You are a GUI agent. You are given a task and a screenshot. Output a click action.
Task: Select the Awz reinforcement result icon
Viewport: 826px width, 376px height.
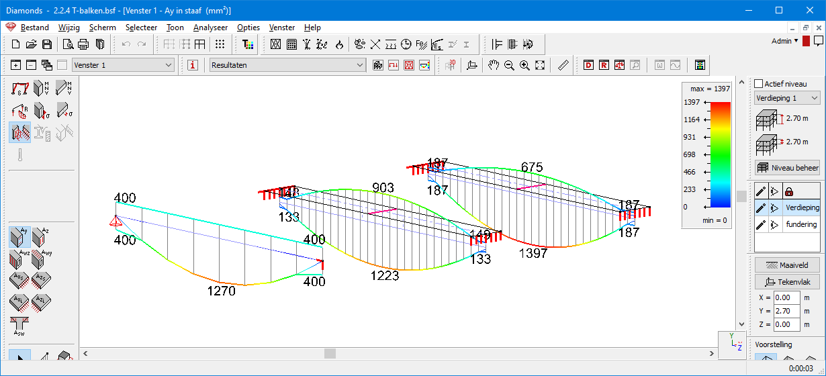(x=19, y=259)
